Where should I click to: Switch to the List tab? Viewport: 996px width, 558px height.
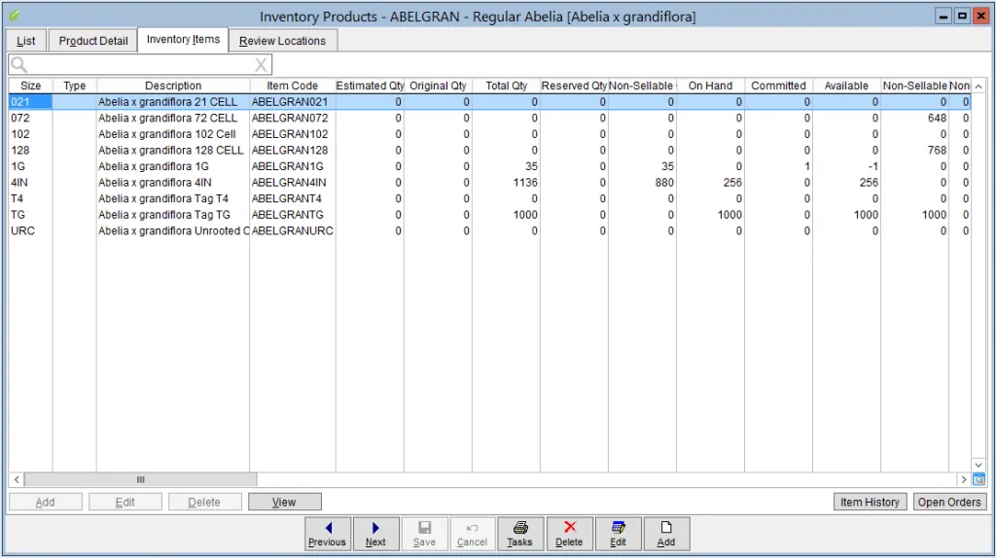tap(26, 41)
